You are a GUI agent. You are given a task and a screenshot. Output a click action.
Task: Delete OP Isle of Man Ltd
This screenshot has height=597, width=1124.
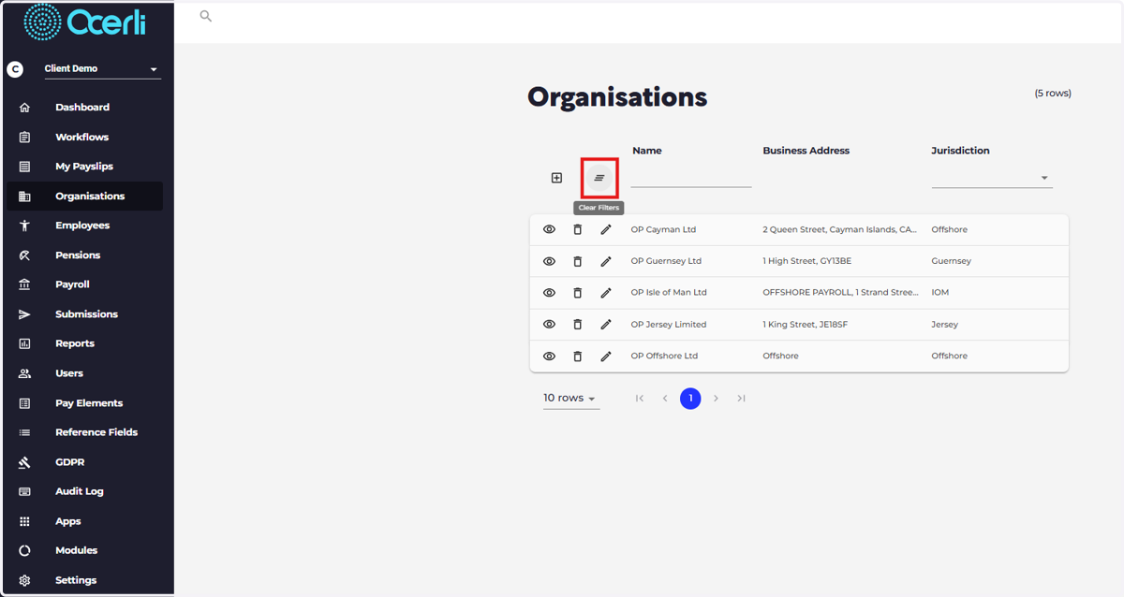tap(578, 293)
